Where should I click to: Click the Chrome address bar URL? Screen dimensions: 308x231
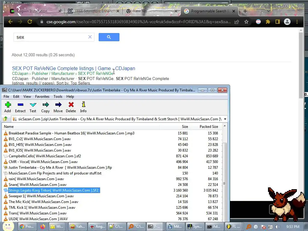tap(138, 22)
